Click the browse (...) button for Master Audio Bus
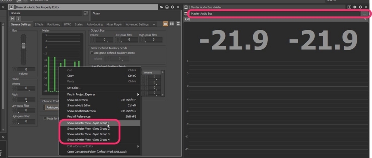 364,14
